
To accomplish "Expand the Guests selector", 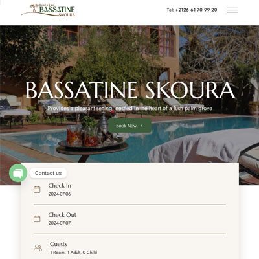I will click(x=129, y=248).
